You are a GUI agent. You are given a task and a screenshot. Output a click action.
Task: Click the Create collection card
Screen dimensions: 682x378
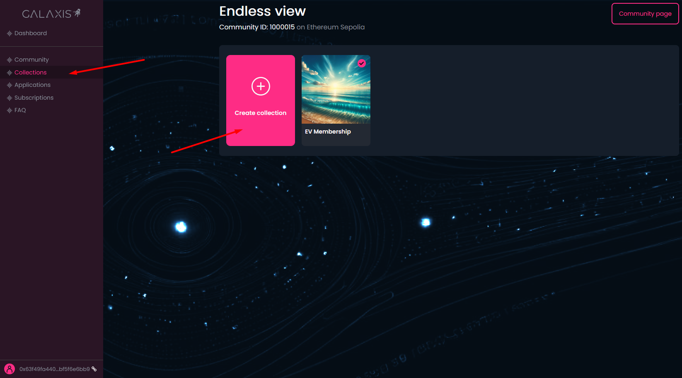pos(261,100)
